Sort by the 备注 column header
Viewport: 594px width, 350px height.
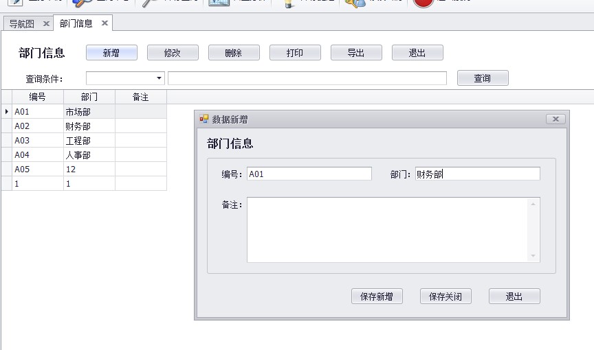tap(140, 97)
